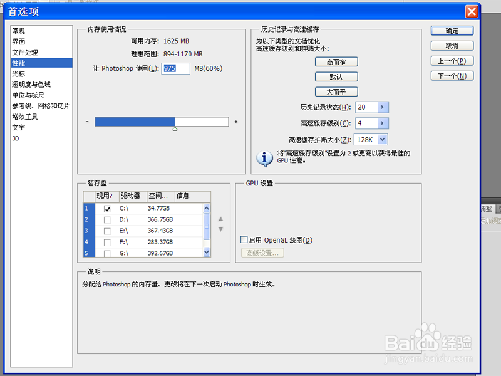This screenshot has width=501, height=376.
Task: Select scratch disk row number 3
Action: (89, 231)
